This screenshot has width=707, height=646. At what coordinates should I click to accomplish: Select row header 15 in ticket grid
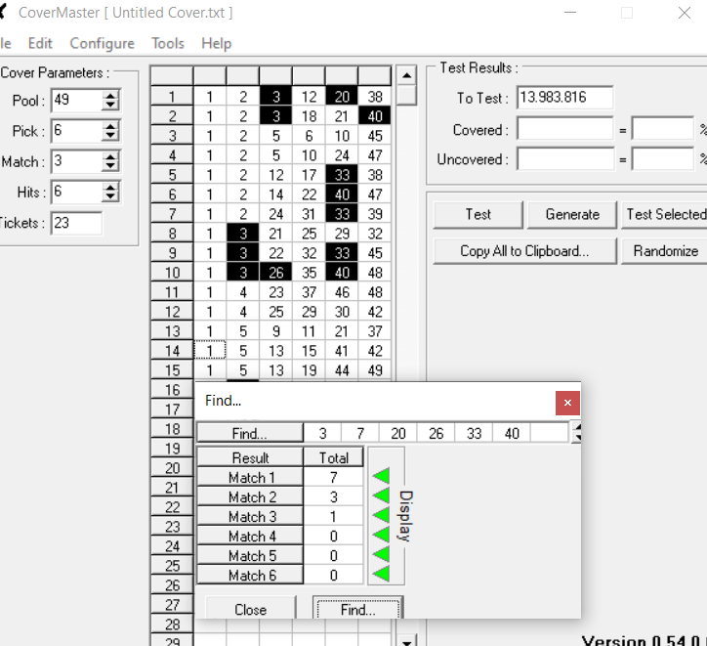[172, 370]
